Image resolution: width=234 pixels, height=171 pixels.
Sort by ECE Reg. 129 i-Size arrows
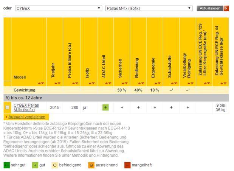click(x=207, y=83)
